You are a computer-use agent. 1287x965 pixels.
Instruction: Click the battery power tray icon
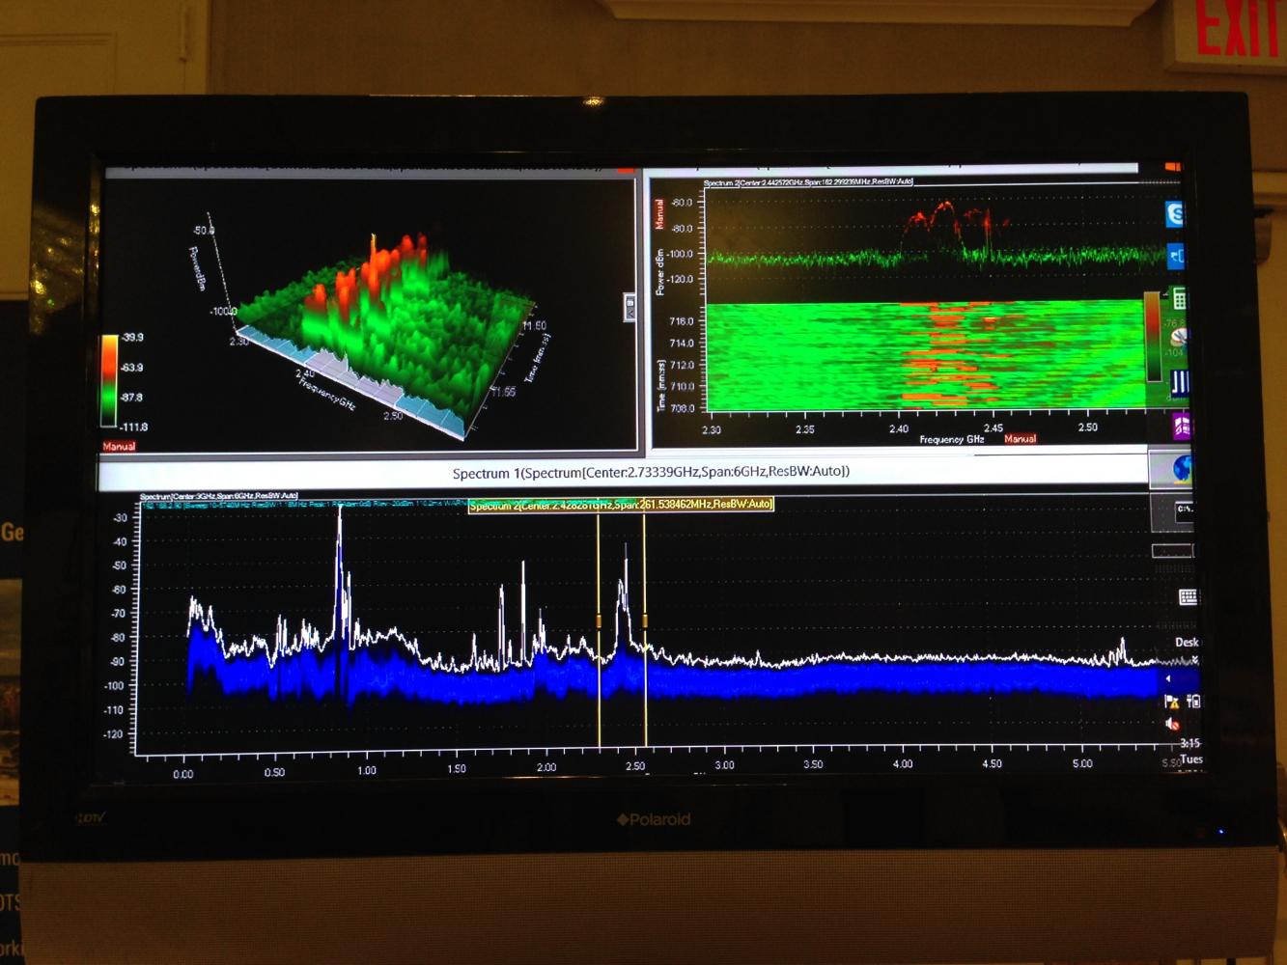pos(1193,702)
